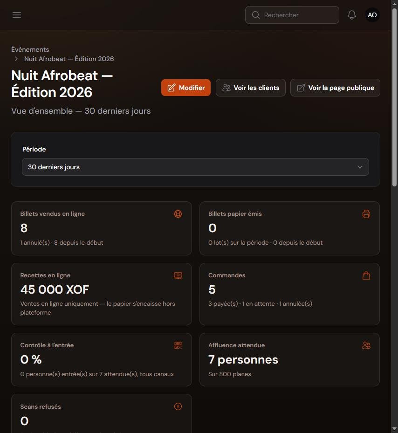Screen dimensions: 398x433
Task: Click the Période dropdown chevron
Action: (360, 167)
